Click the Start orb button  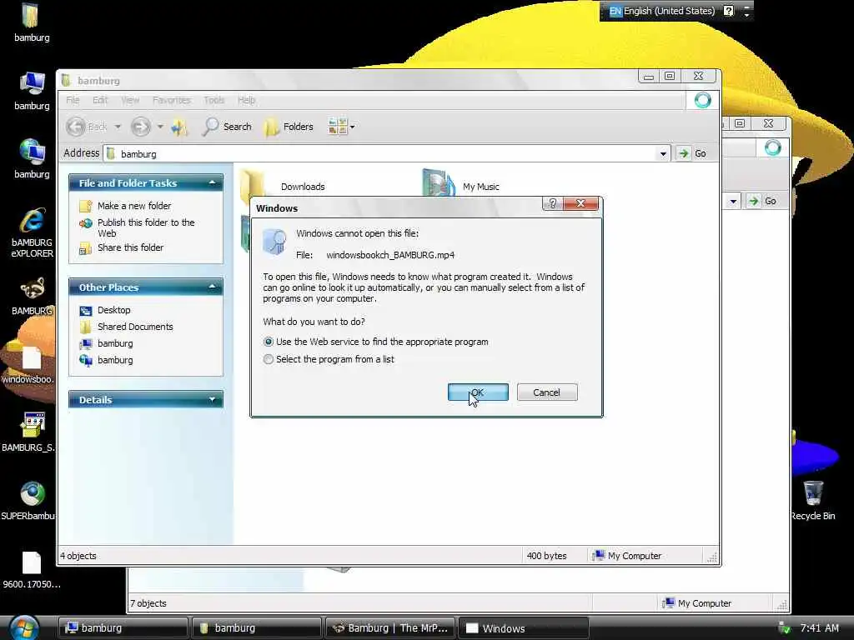[23, 627]
